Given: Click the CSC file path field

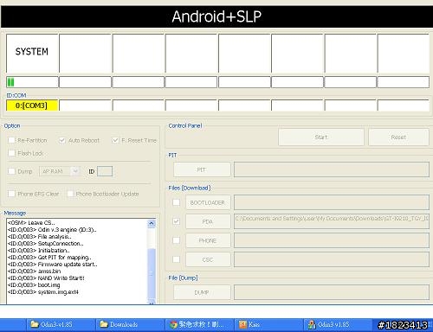Looking at the screenshot, I should 332,259.
